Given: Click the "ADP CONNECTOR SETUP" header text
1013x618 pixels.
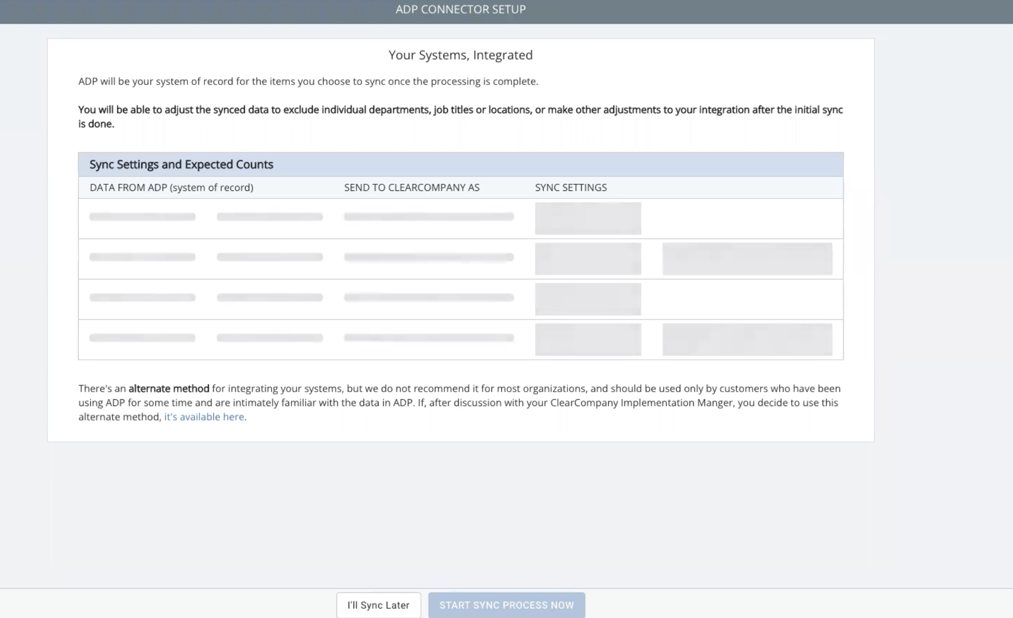Looking at the screenshot, I should pyautogui.click(x=460, y=9).
